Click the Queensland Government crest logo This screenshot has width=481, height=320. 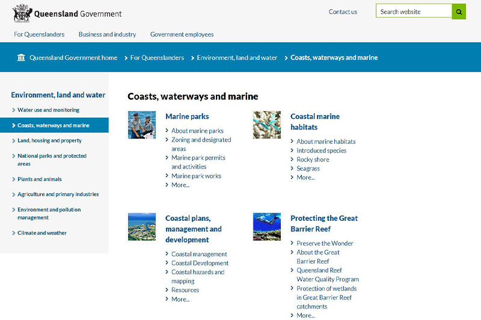(22, 13)
